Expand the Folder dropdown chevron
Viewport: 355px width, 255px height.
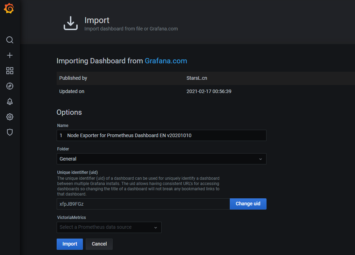(x=261, y=159)
